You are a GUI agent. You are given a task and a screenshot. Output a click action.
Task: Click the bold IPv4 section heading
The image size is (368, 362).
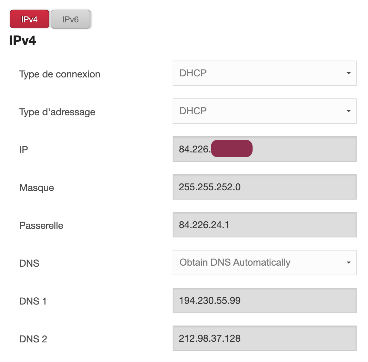(x=23, y=41)
